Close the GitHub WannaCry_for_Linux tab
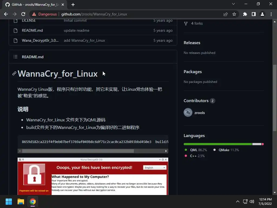Viewport: 277px width, 208px height. point(63,5)
